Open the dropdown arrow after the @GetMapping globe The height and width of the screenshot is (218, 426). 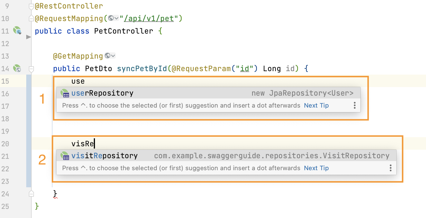[114, 55]
